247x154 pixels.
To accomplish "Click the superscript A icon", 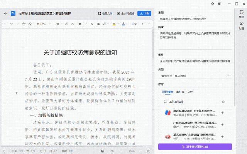I will (x=105, y=24).
